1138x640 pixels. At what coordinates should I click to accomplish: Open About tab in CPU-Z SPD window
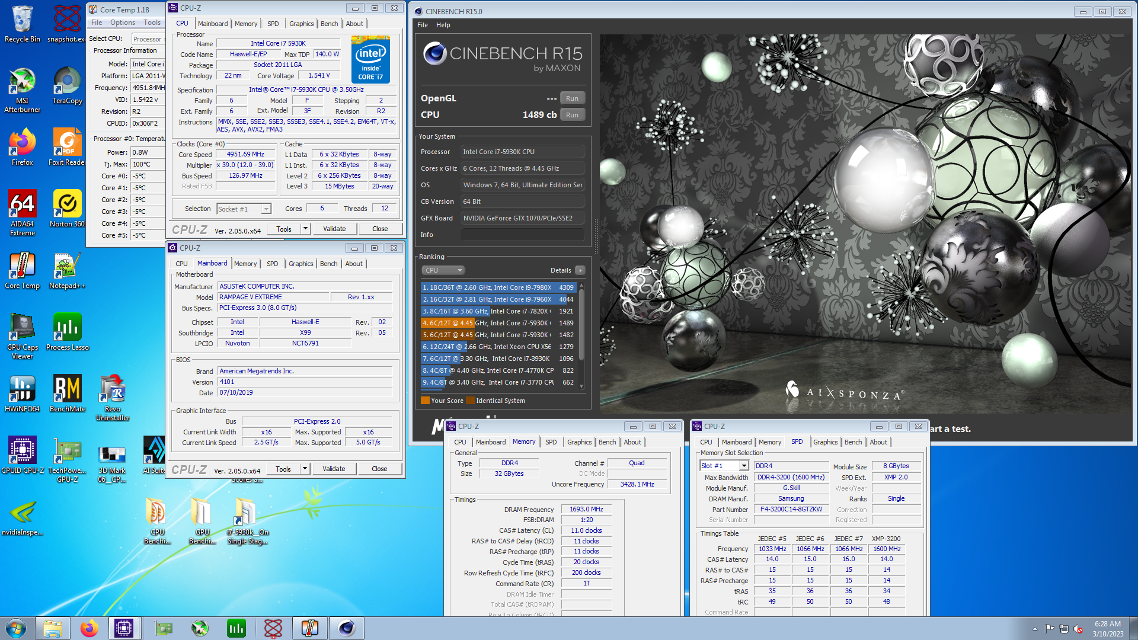tap(878, 442)
